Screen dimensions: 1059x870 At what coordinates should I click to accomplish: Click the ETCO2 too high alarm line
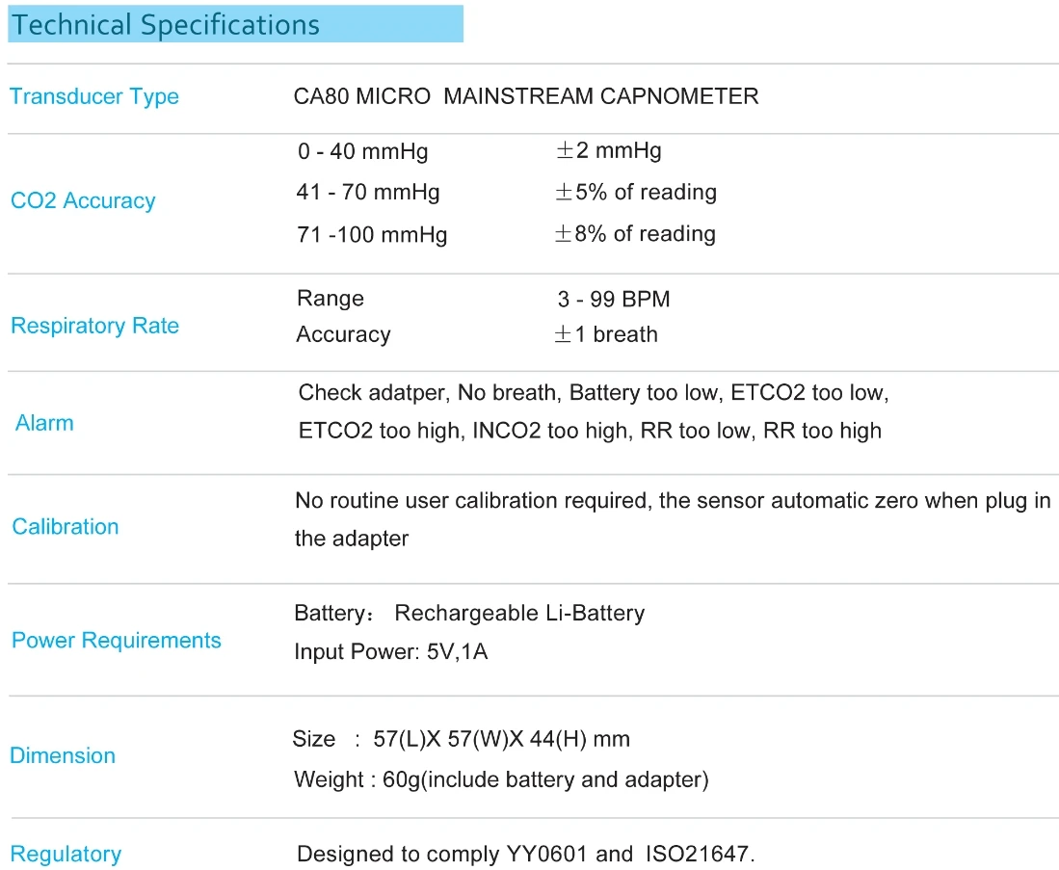pyautogui.click(x=591, y=431)
